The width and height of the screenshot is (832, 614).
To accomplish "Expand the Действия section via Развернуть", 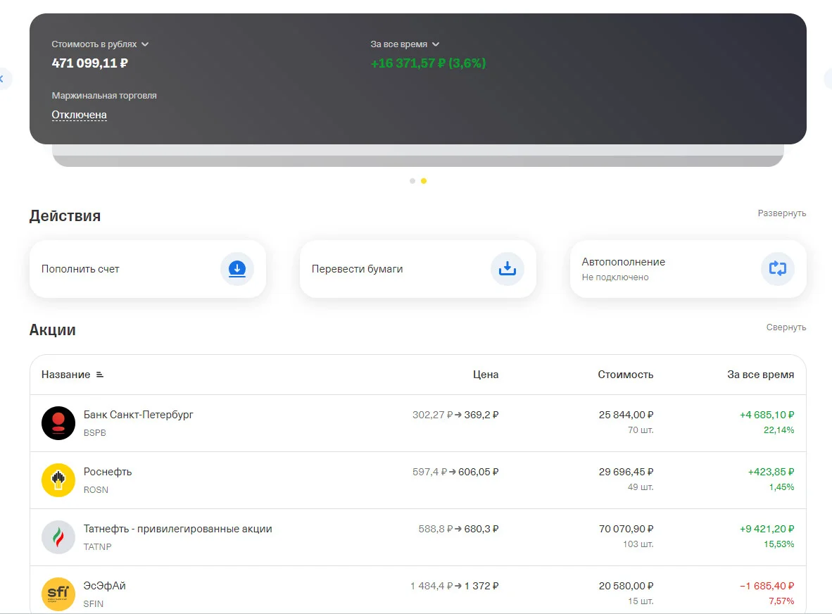I will (x=781, y=213).
